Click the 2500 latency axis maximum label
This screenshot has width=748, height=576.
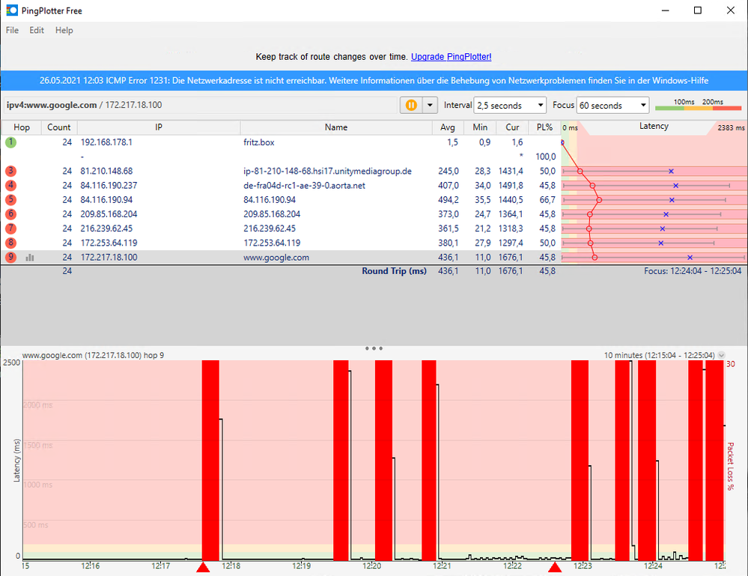pyautogui.click(x=11, y=363)
